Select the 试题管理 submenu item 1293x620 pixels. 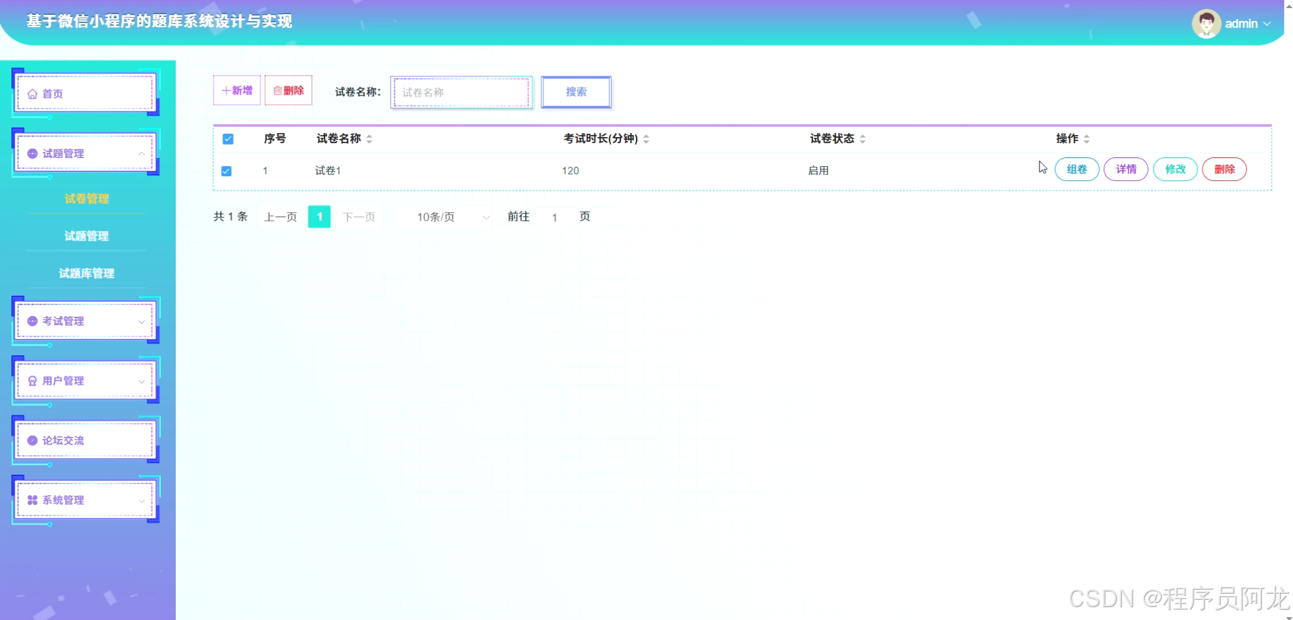87,236
